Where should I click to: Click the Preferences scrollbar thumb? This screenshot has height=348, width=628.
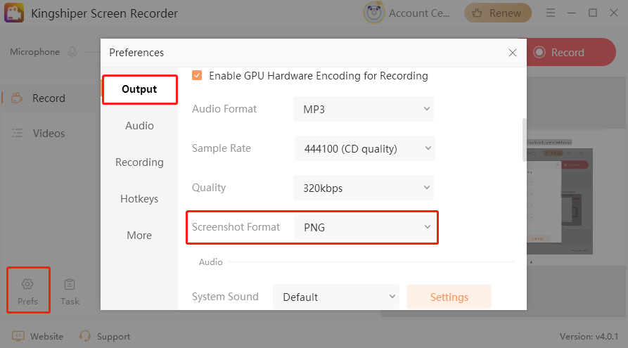pos(524,140)
